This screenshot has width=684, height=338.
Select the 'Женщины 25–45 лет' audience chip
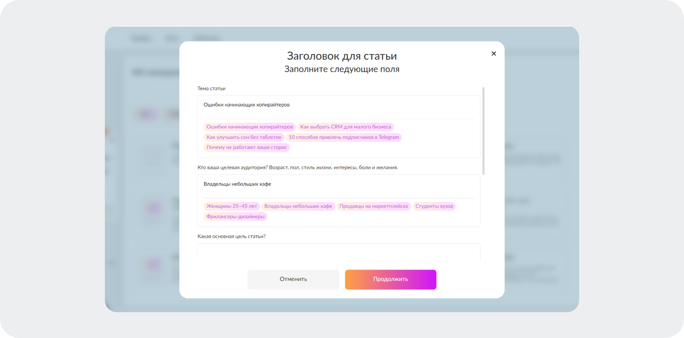(x=231, y=206)
